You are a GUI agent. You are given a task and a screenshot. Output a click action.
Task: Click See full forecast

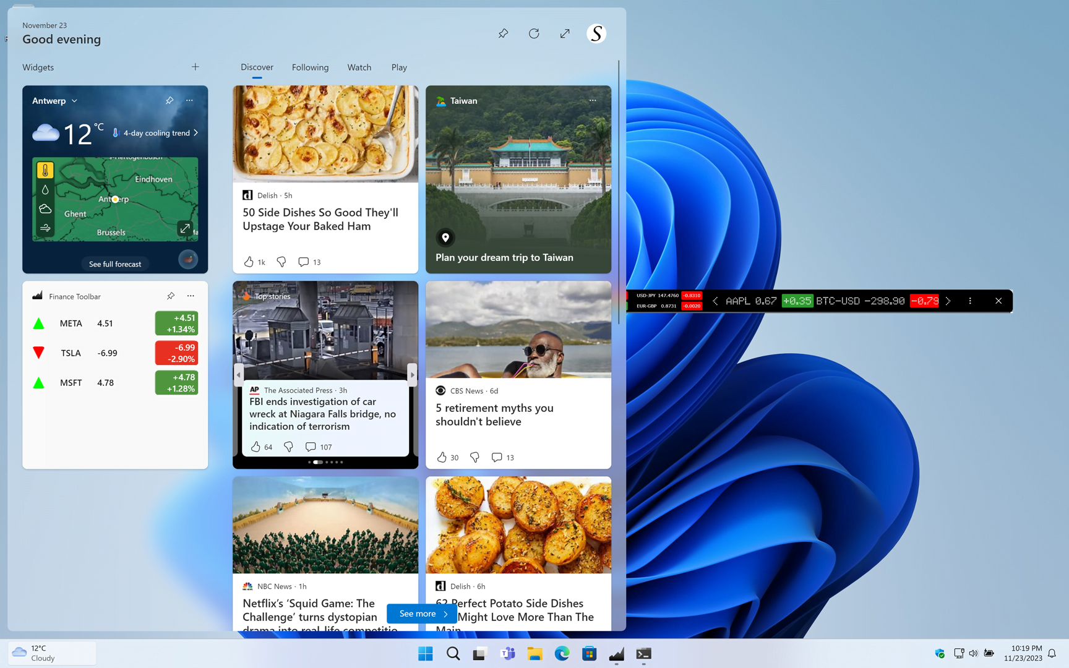click(115, 263)
